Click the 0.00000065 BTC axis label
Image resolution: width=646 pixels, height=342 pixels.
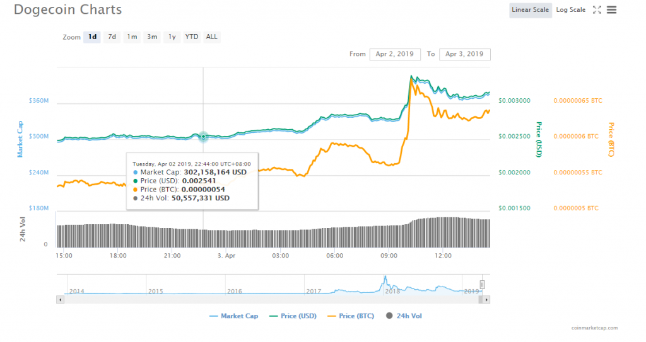pyautogui.click(x=578, y=101)
